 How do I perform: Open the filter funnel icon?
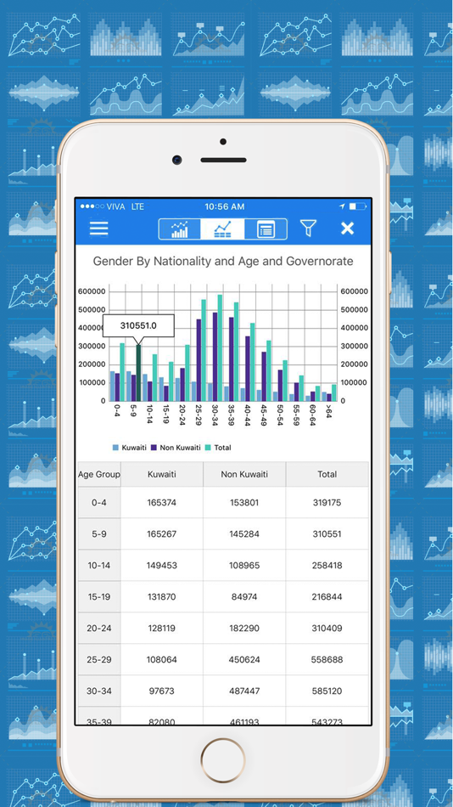coord(308,228)
